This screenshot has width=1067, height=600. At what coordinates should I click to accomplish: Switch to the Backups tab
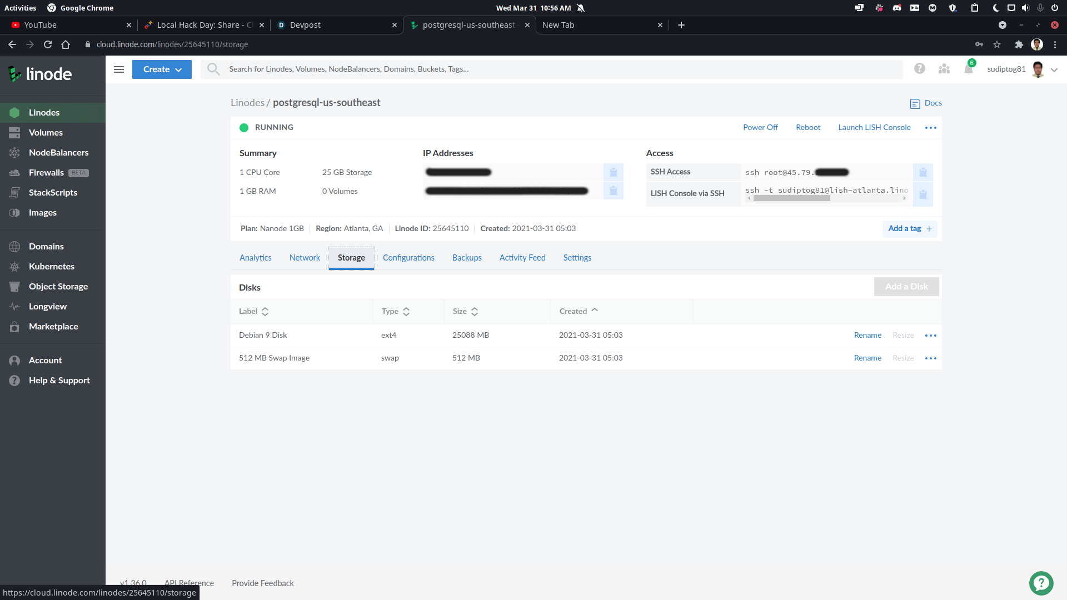pyautogui.click(x=467, y=258)
